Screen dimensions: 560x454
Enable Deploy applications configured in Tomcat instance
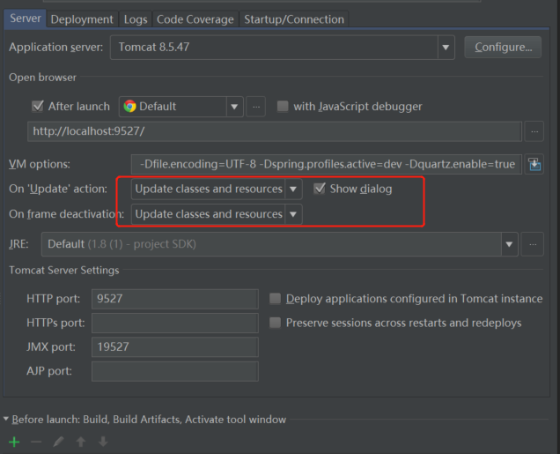tap(275, 299)
